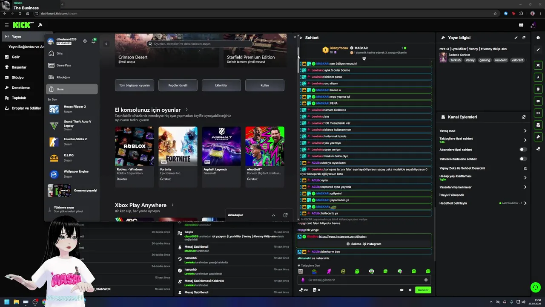Pop out the Yayın bilgisi panel
The height and width of the screenshot is (307, 545).
524,38
